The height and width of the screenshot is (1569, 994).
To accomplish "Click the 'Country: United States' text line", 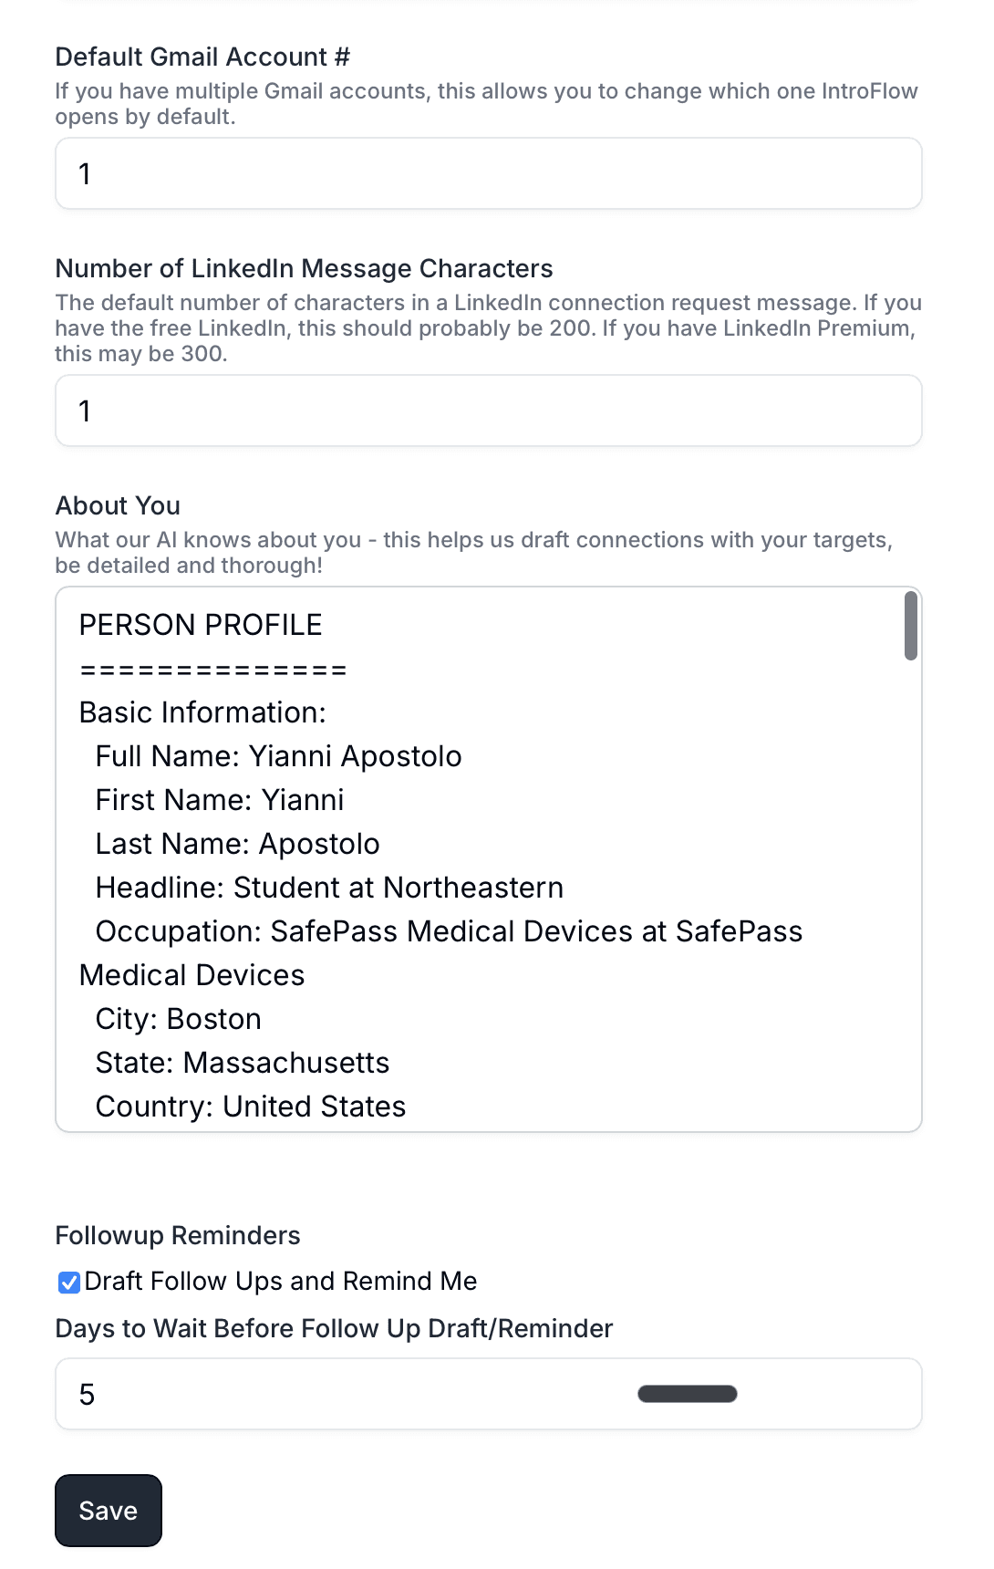I will (x=251, y=1107).
